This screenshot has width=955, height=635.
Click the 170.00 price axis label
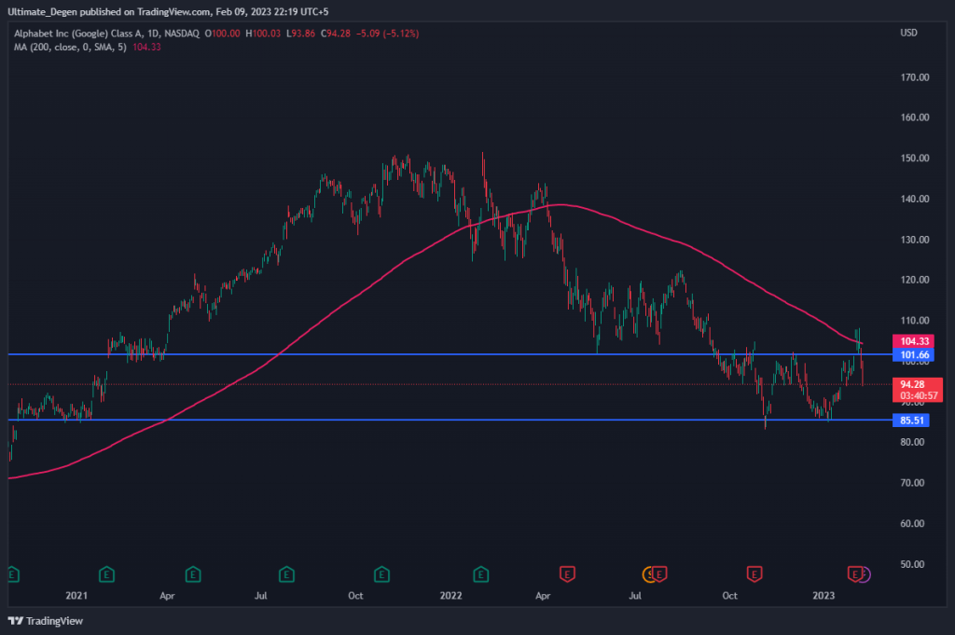(x=915, y=77)
